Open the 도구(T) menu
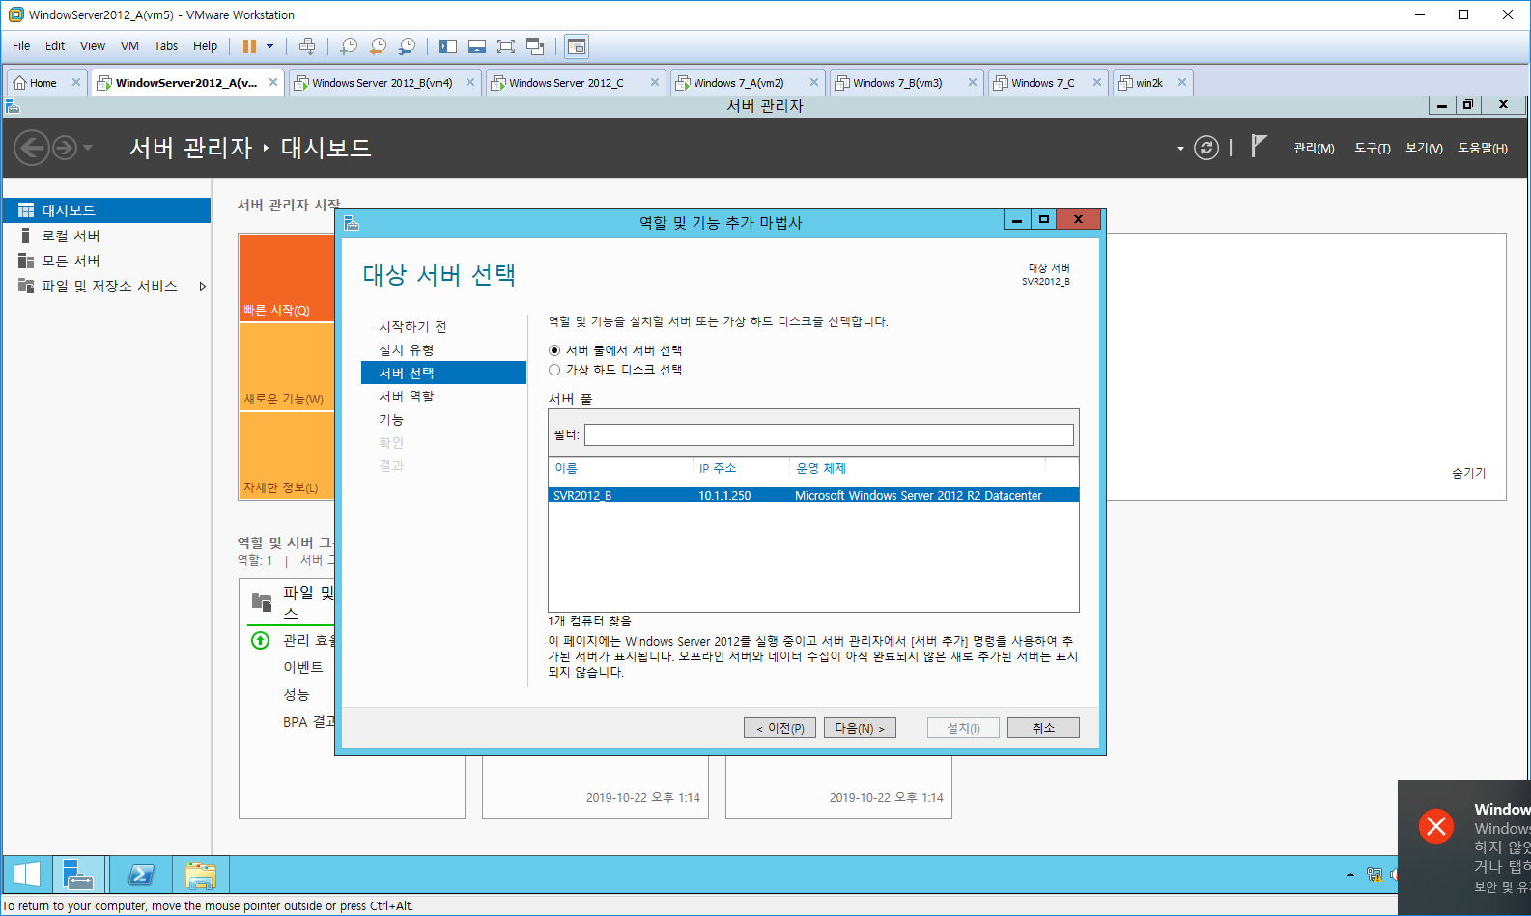 click(1372, 148)
